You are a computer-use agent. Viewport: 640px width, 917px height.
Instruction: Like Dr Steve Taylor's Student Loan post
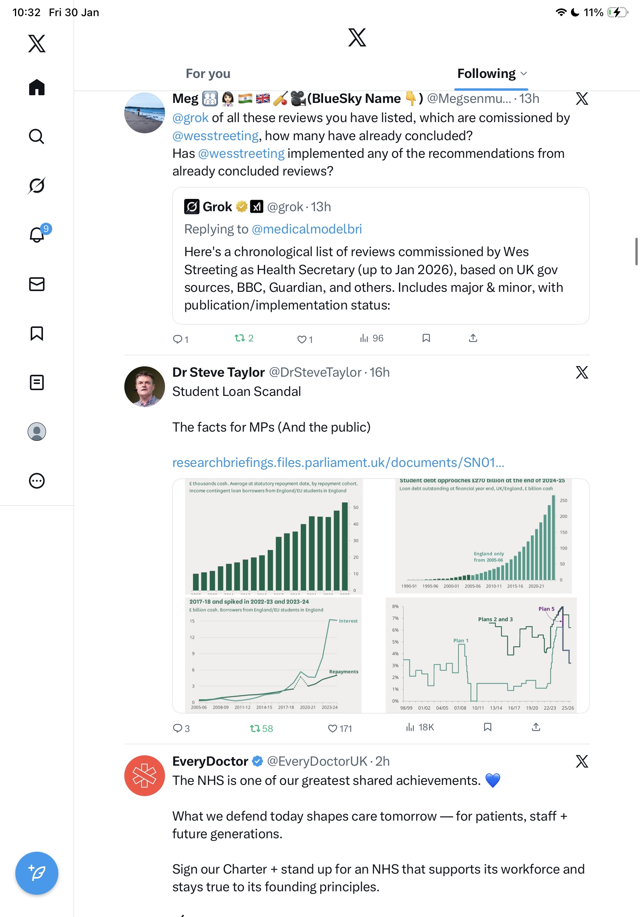pyautogui.click(x=332, y=728)
